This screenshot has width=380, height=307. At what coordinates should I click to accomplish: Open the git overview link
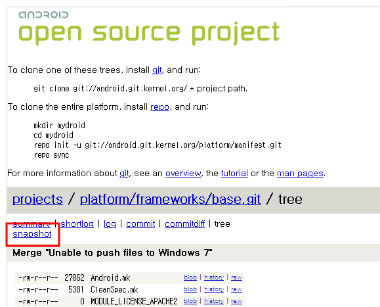pyautogui.click(x=183, y=174)
